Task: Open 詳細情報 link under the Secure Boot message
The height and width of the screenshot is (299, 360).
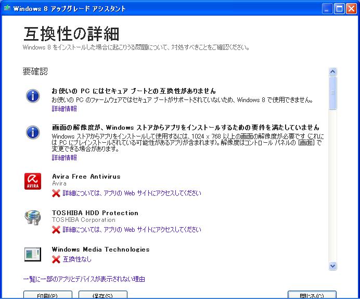Action: point(65,109)
